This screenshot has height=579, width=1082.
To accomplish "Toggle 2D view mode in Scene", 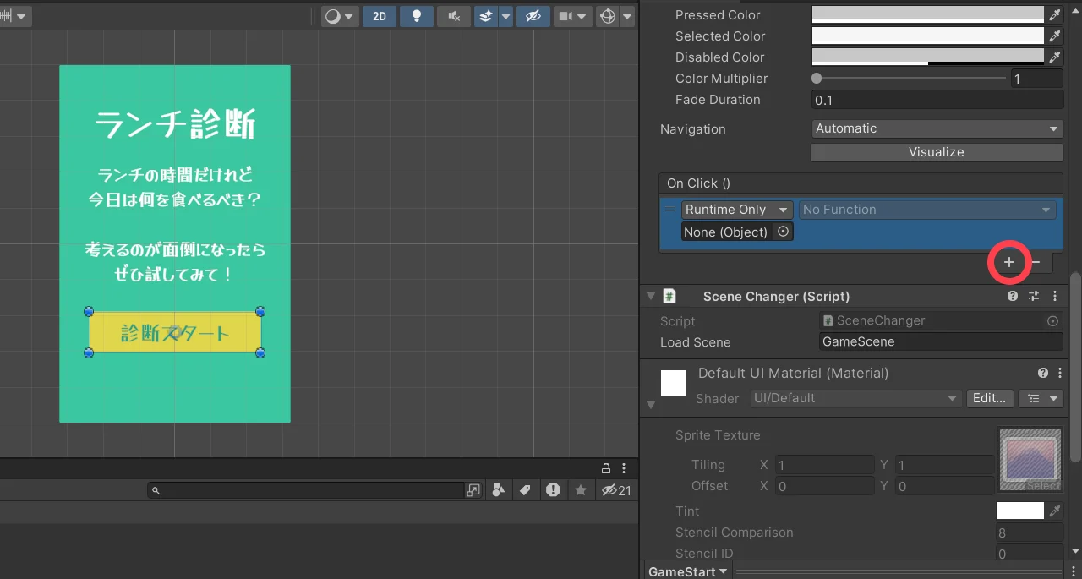I will [x=380, y=16].
